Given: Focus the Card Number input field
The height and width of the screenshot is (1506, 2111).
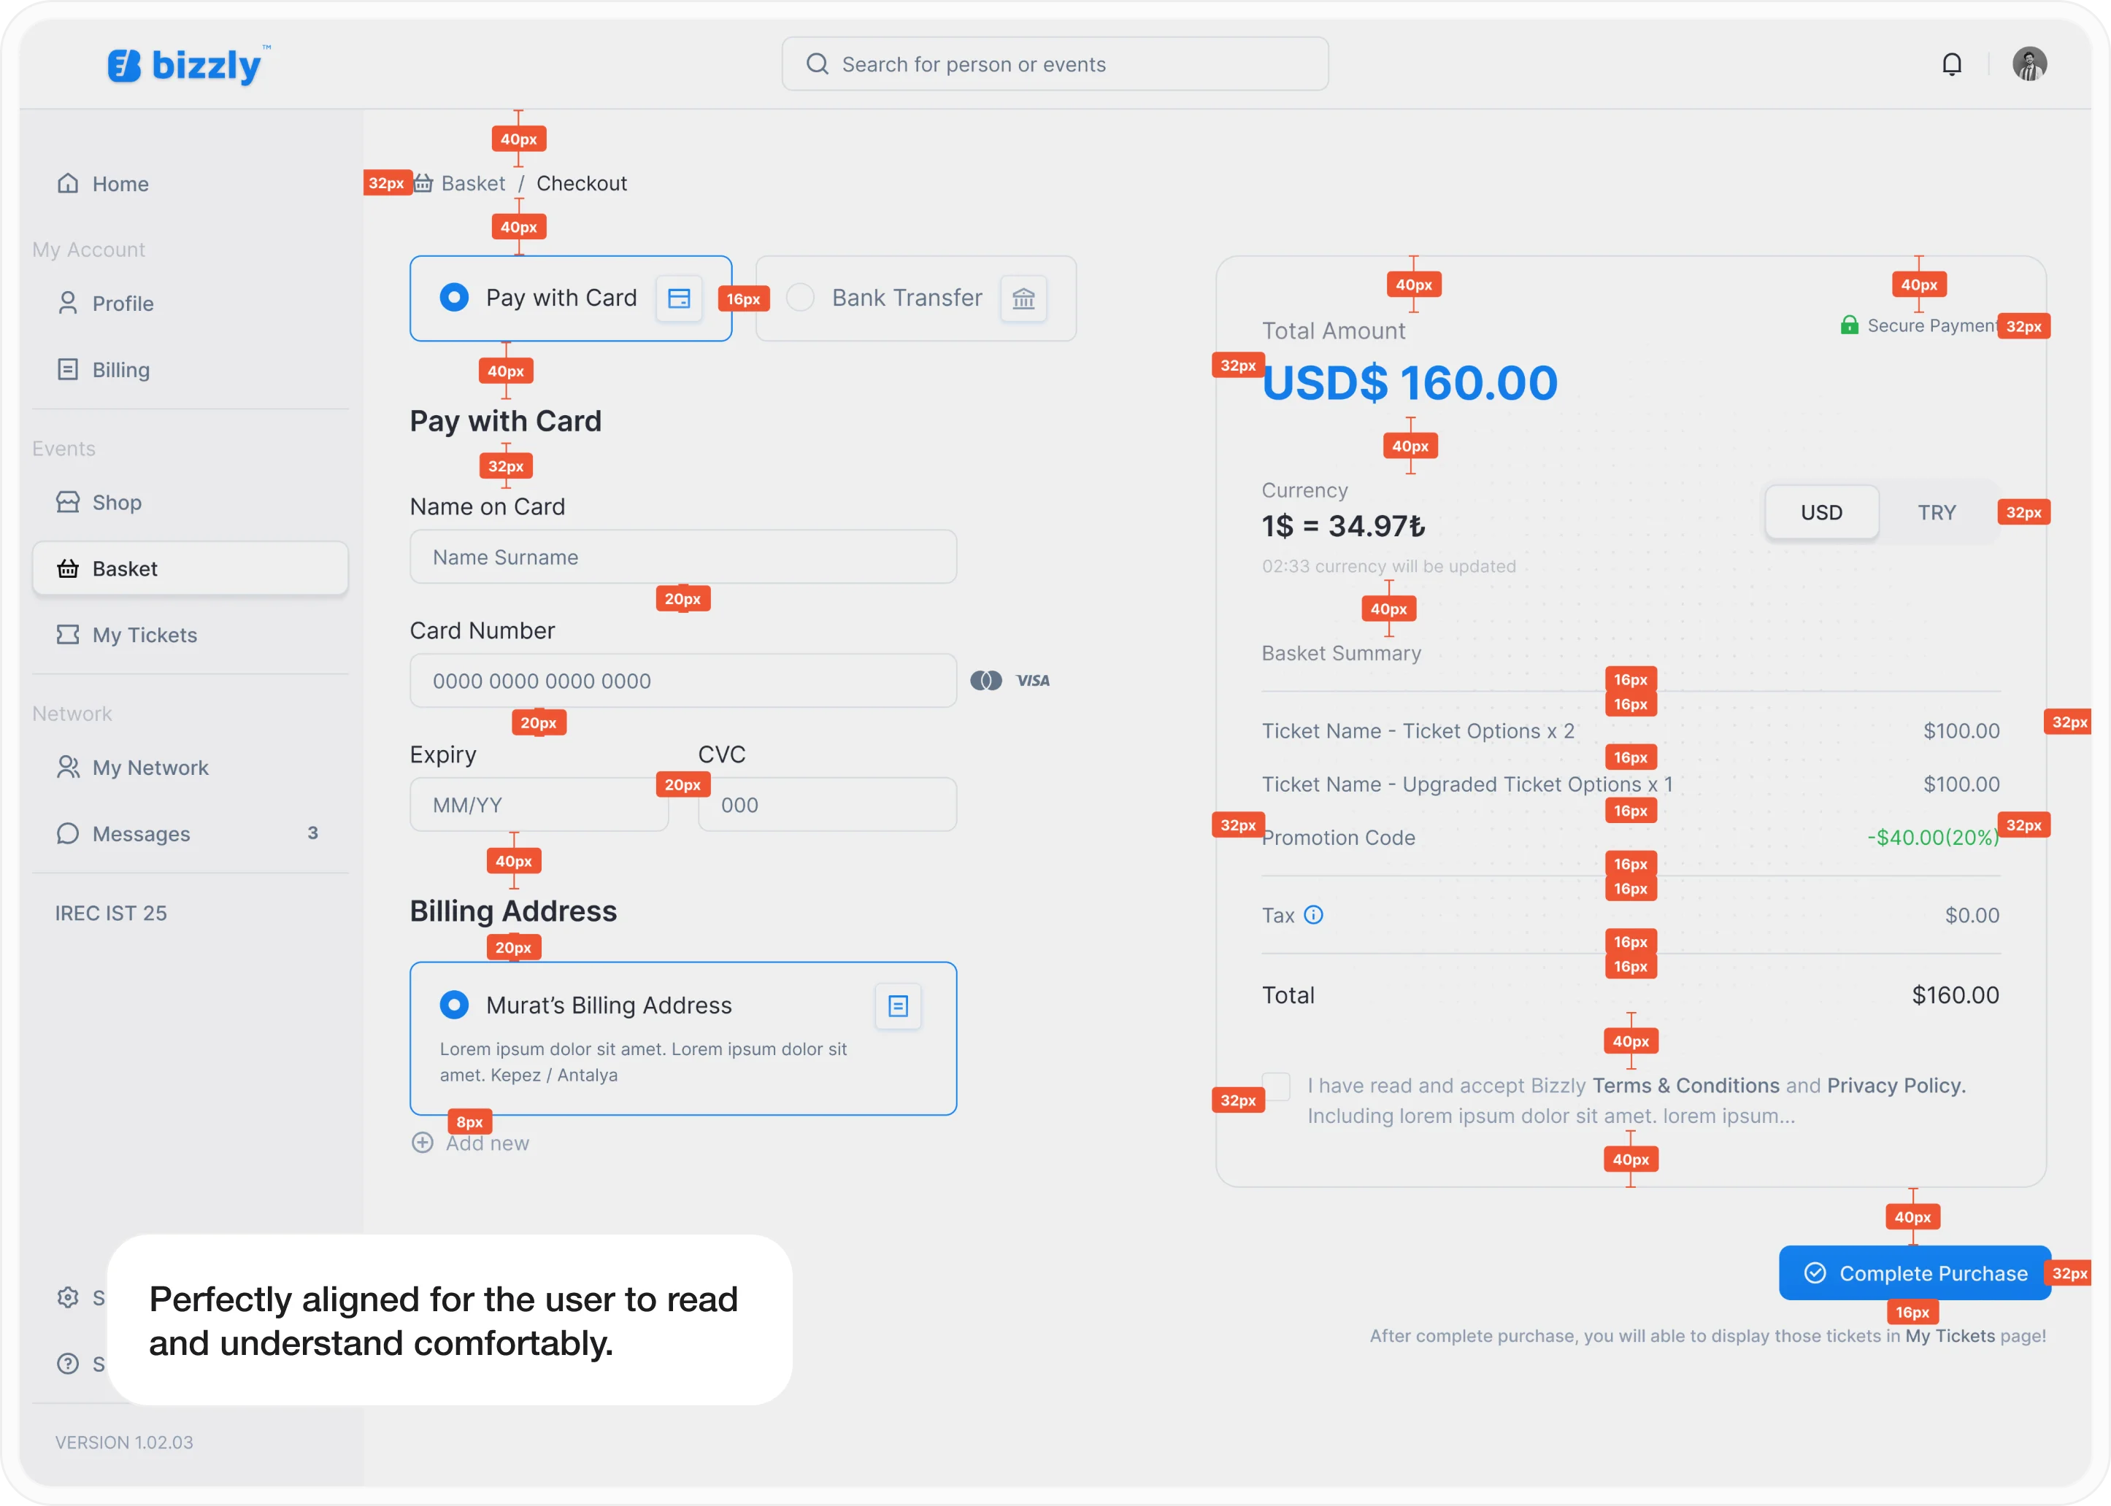Looking at the screenshot, I should point(682,681).
